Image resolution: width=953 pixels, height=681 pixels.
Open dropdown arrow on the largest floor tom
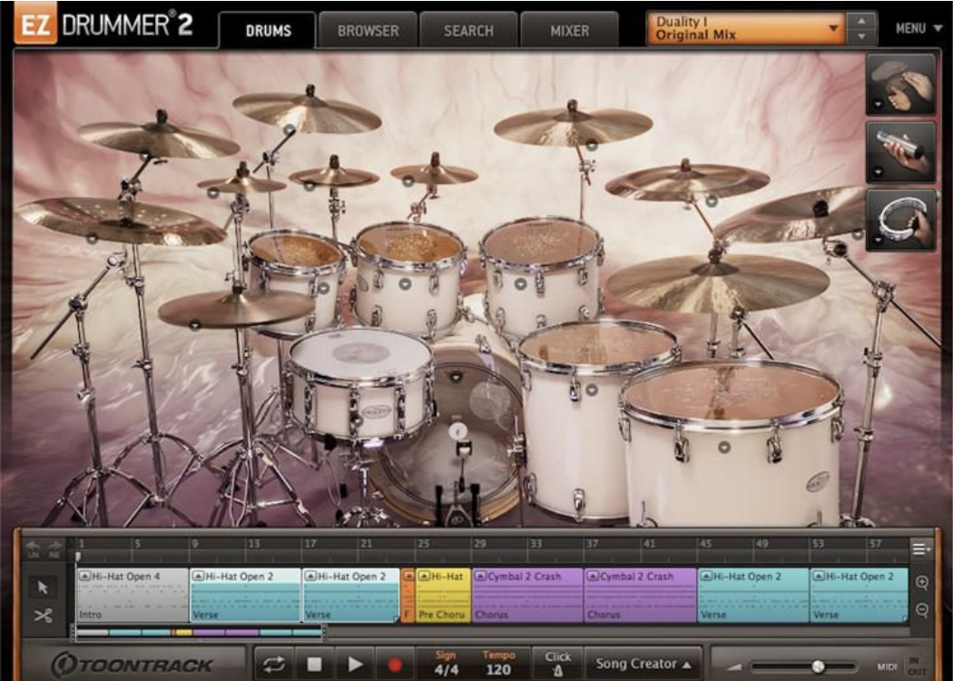pos(723,448)
